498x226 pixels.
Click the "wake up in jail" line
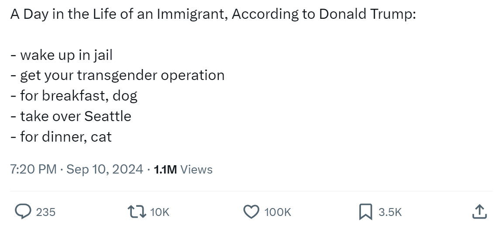tap(65, 55)
